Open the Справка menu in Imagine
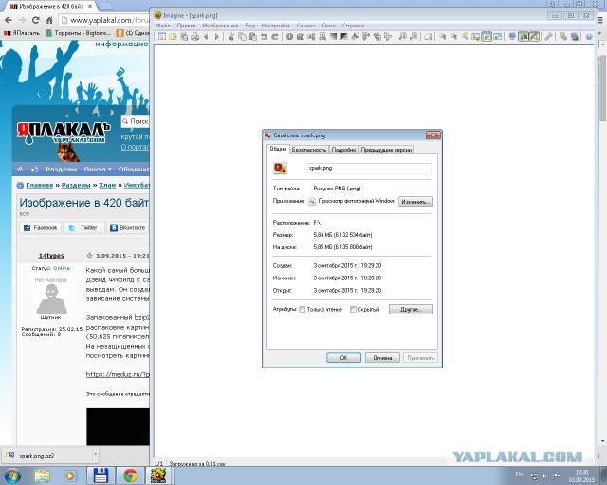The image size is (607, 485). [353, 26]
